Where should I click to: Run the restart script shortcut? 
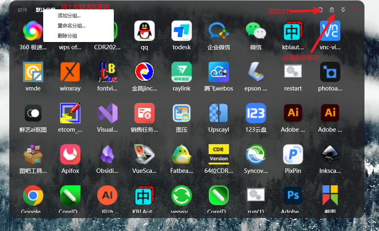coord(293,72)
